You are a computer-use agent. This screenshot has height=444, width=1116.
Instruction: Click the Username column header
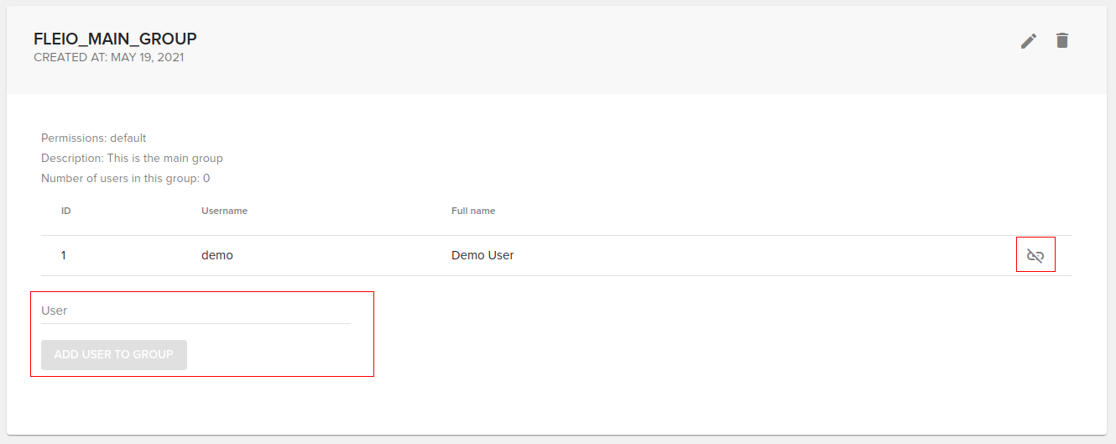[224, 211]
